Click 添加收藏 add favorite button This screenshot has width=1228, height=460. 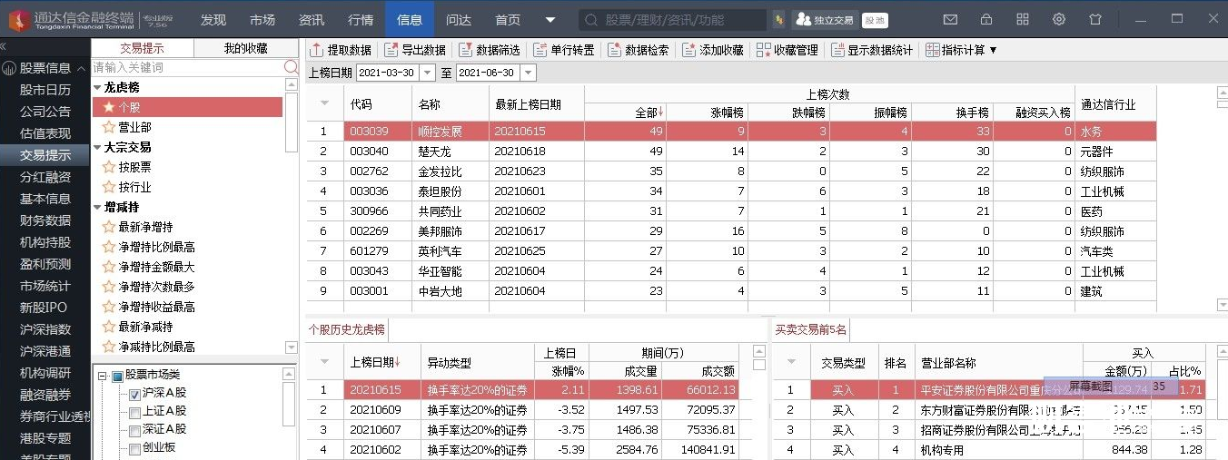pyautogui.click(x=712, y=50)
